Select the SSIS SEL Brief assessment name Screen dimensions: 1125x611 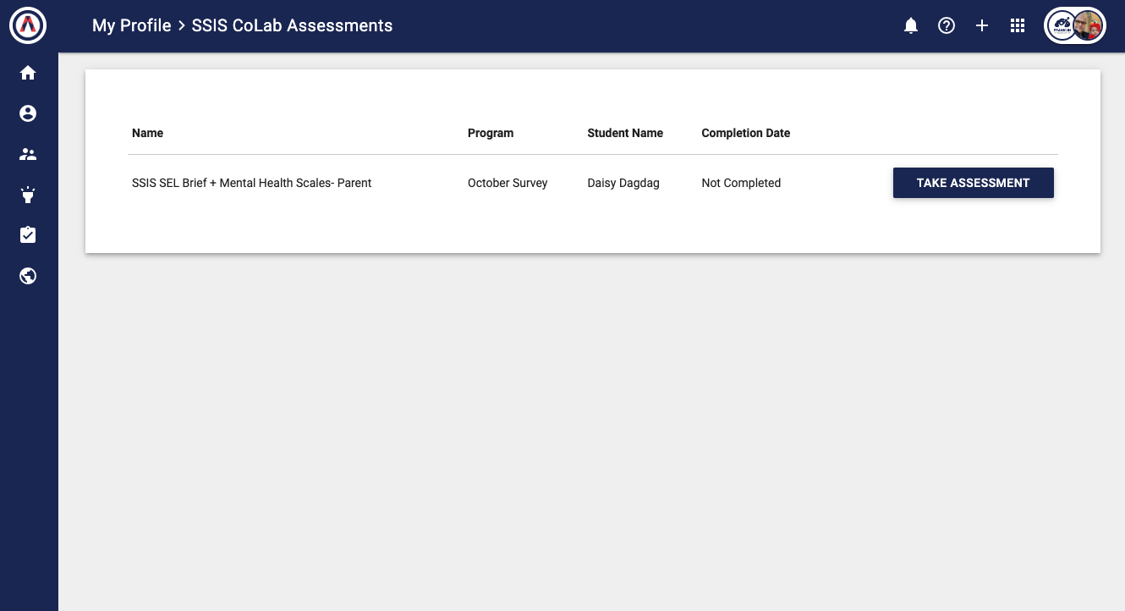pyautogui.click(x=251, y=183)
